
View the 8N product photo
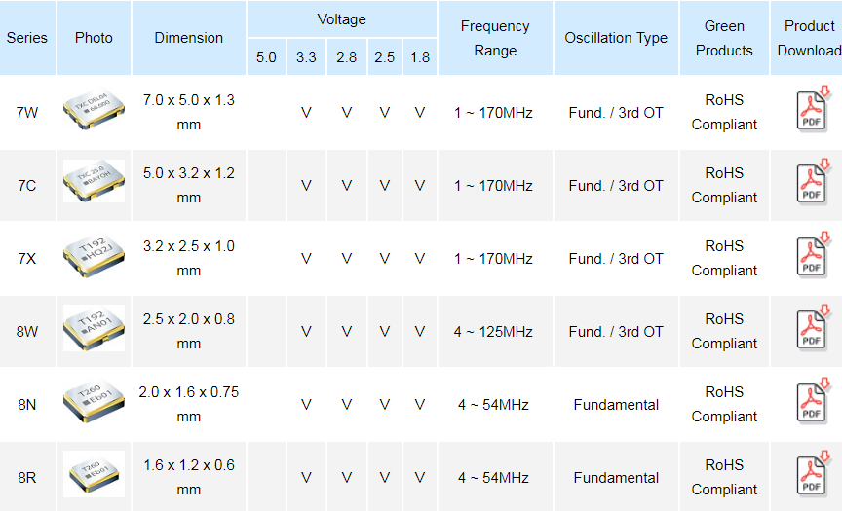pyautogui.click(x=94, y=403)
